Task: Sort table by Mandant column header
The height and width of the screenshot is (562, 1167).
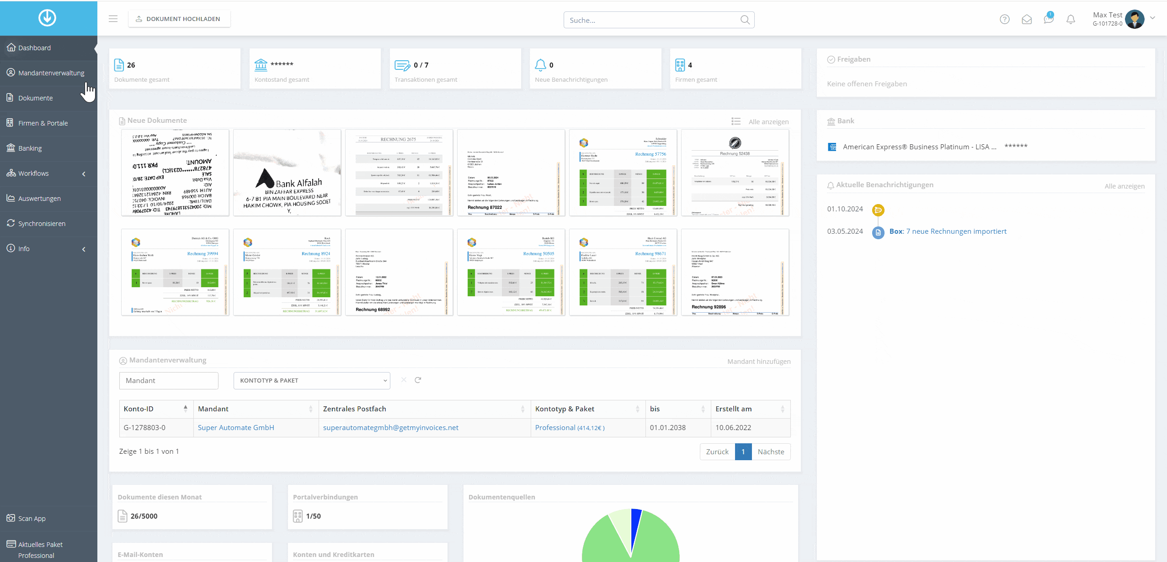Action: click(x=256, y=409)
